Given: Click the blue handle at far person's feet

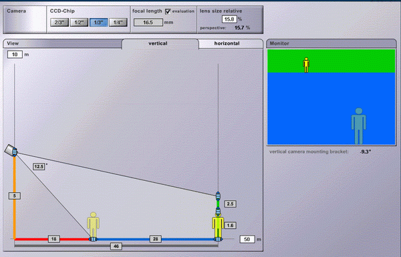Looking at the screenshot, I should click(218, 239).
